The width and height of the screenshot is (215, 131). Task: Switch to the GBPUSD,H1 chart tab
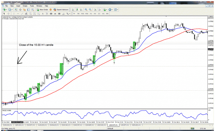point(19,125)
